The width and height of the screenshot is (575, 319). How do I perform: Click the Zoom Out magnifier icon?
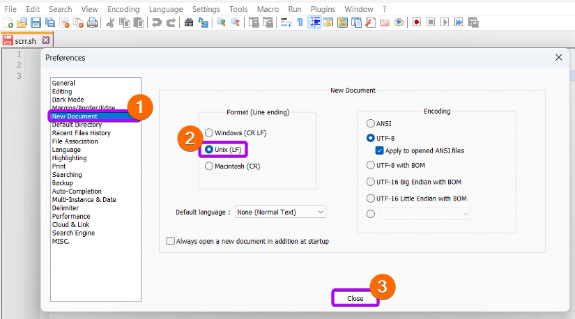[x=235, y=23]
